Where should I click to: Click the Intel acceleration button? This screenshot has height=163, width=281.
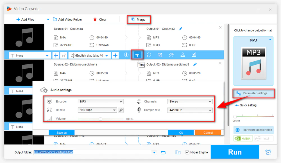point(264,139)
